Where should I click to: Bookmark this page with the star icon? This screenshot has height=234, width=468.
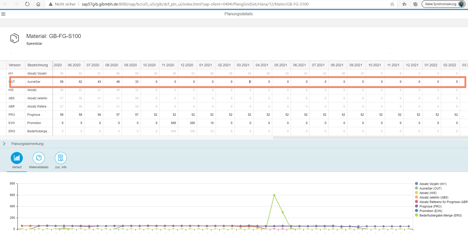(392, 4)
